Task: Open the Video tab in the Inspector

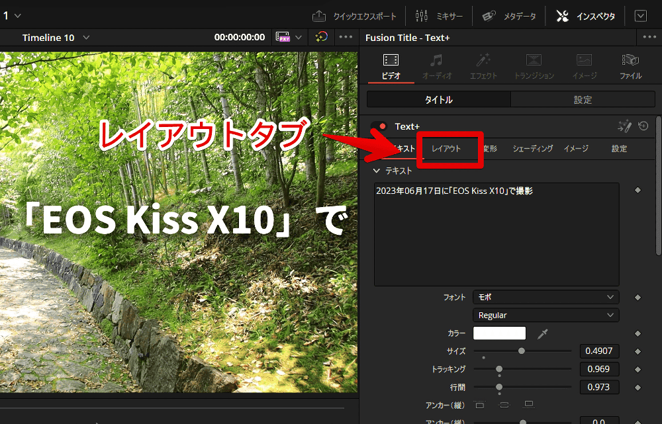Action: [x=391, y=67]
